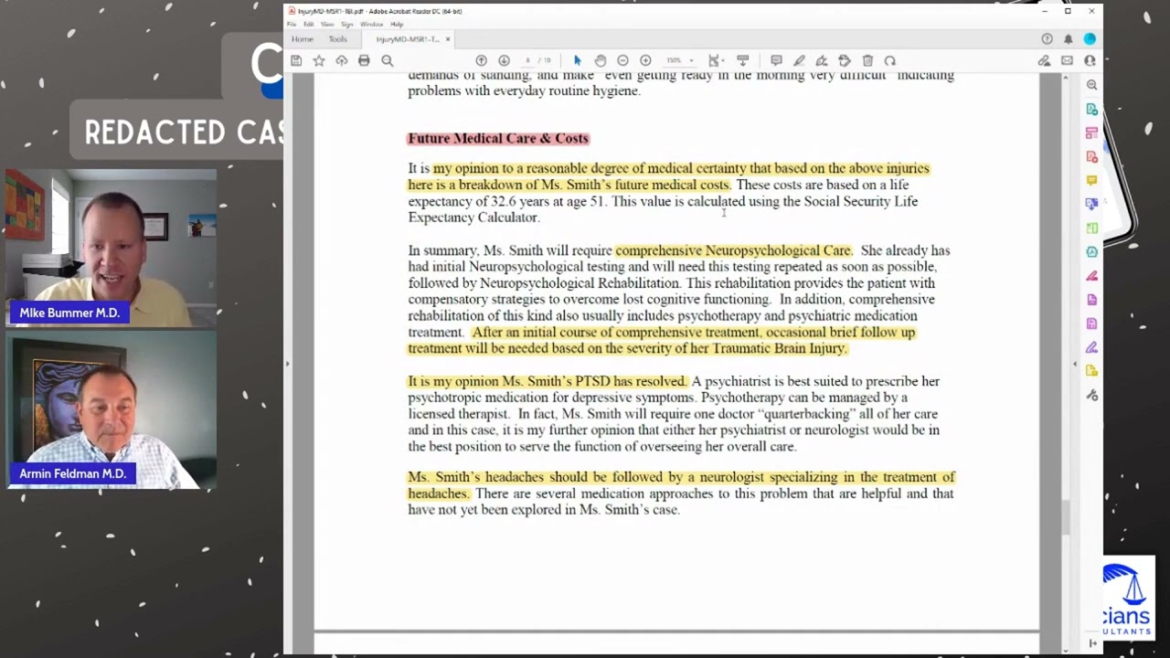
Task: Open the share link icon
Action: click(1044, 60)
